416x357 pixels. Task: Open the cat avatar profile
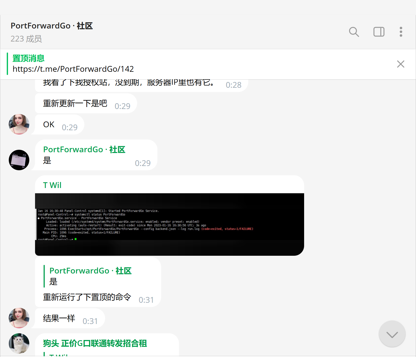pos(19,343)
